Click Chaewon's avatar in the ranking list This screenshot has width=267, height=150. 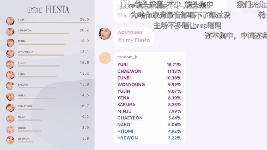(x=10, y=32)
